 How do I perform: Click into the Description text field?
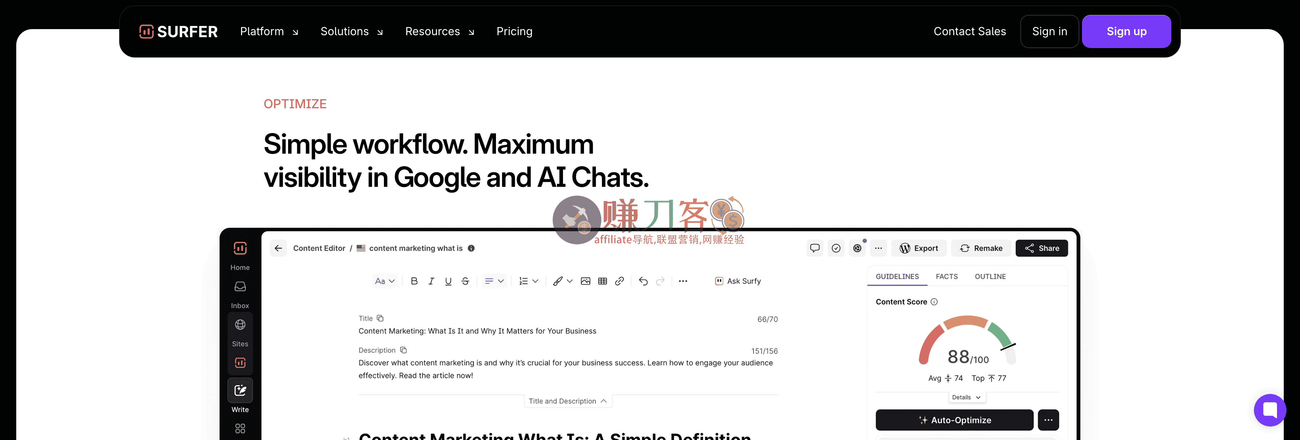click(x=566, y=369)
